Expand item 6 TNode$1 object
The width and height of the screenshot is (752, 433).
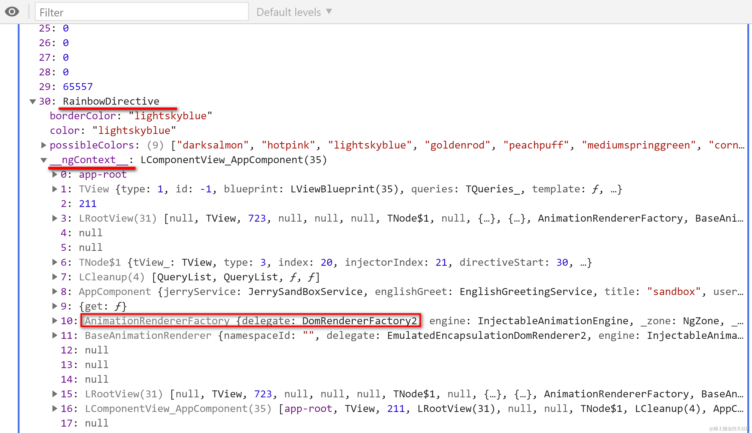pyautogui.click(x=54, y=262)
